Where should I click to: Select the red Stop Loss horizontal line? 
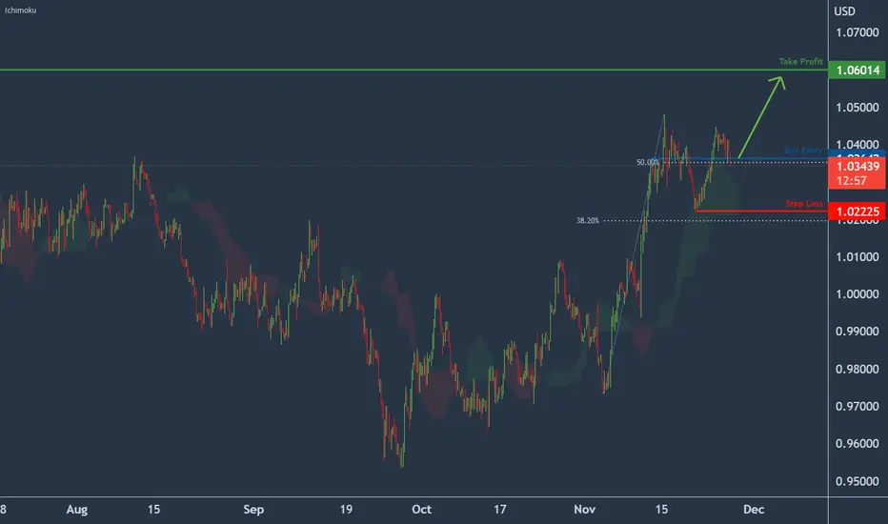(x=761, y=211)
